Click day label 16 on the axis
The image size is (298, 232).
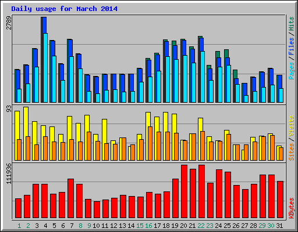pos(148,226)
